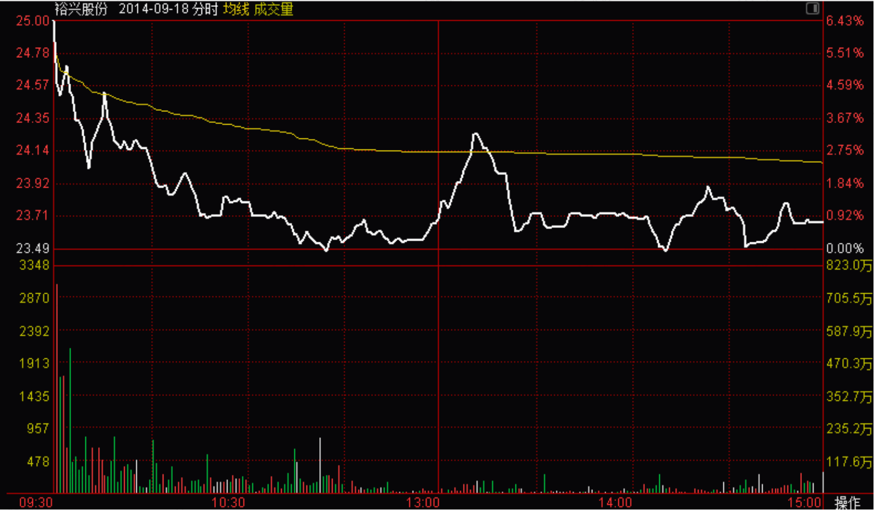Click the 24.78 price axis label
This screenshot has height=510, width=874.
(x=32, y=52)
